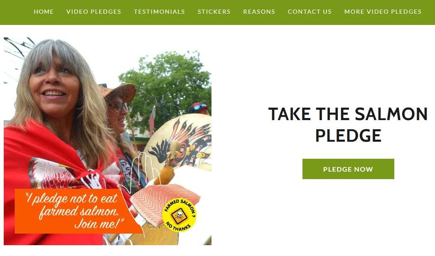Click the skull and crossbones warning icon
The width and height of the screenshot is (435, 256).
(179, 215)
